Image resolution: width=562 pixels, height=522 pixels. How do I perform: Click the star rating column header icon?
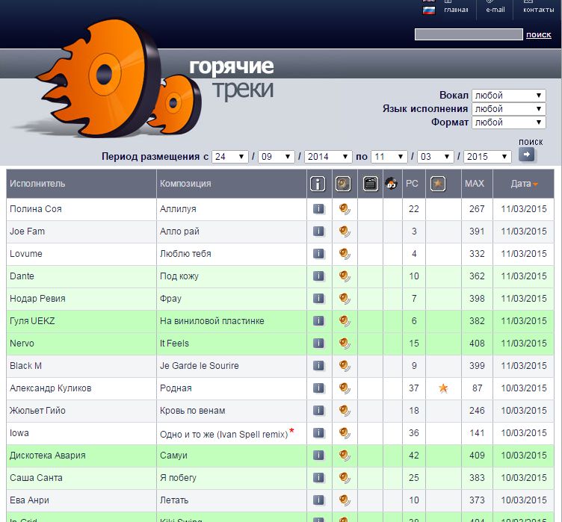[438, 184]
